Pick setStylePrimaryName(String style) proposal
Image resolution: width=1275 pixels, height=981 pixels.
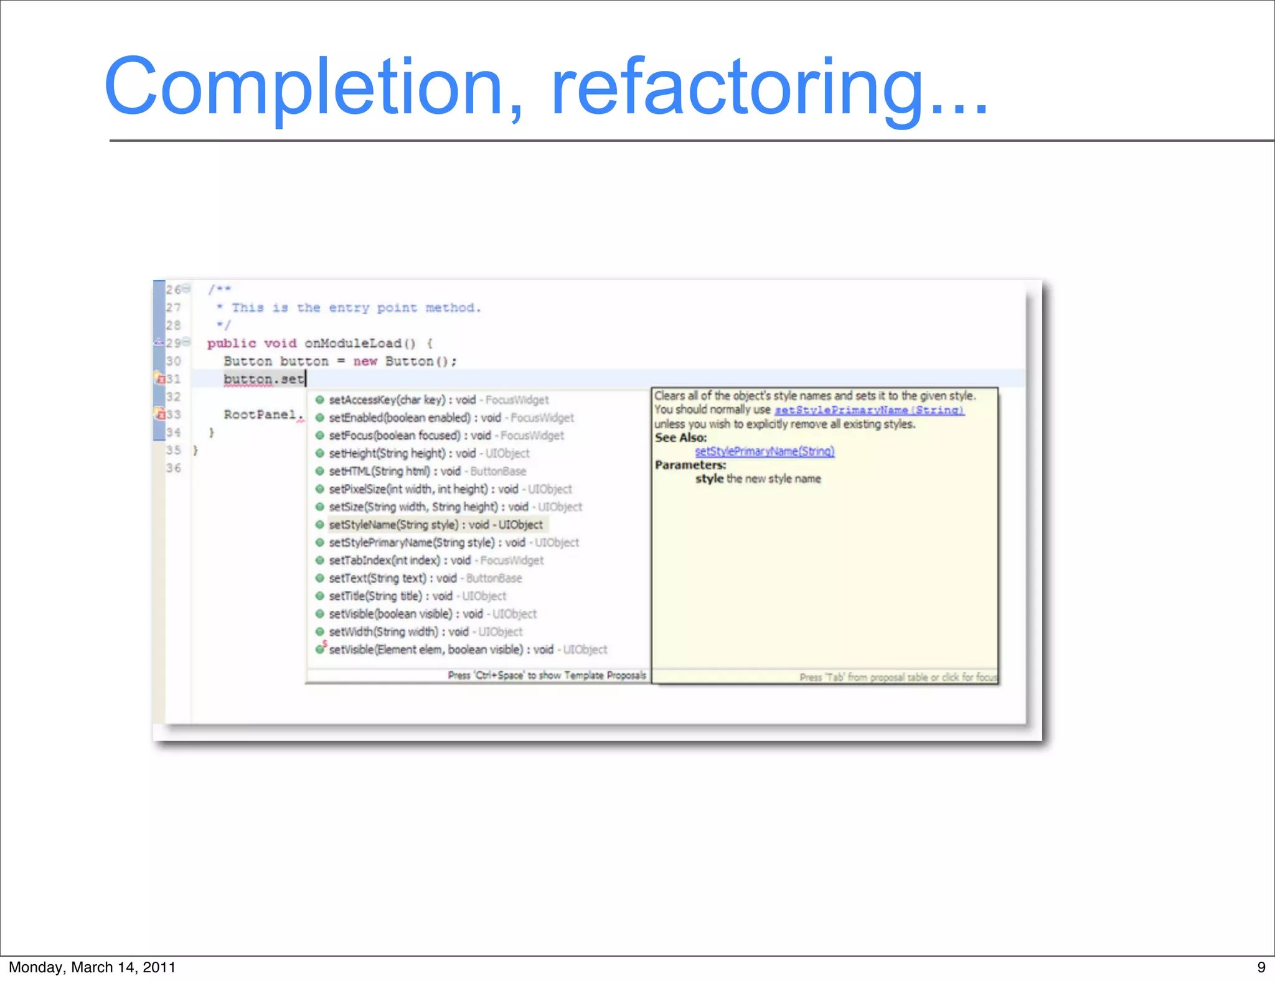pyautogui.click(x=454, y=543)
